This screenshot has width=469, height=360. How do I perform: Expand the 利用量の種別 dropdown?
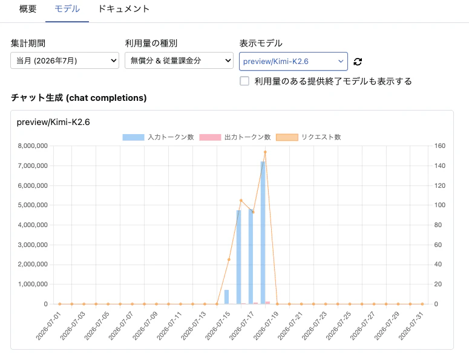[x=179, y=60]
